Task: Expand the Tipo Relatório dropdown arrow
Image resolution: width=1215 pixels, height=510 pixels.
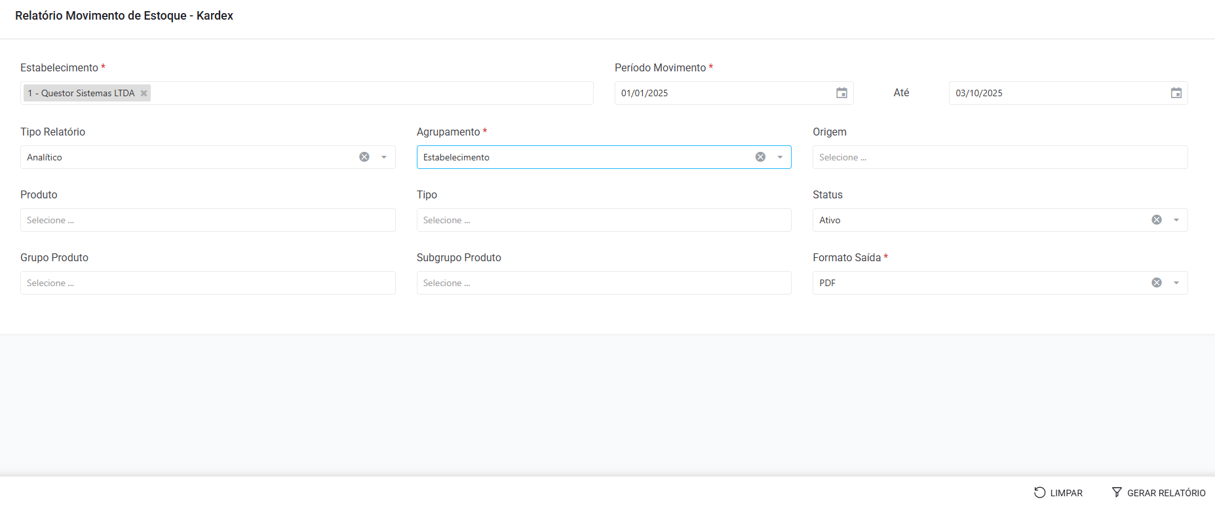Action: point(384,157)
